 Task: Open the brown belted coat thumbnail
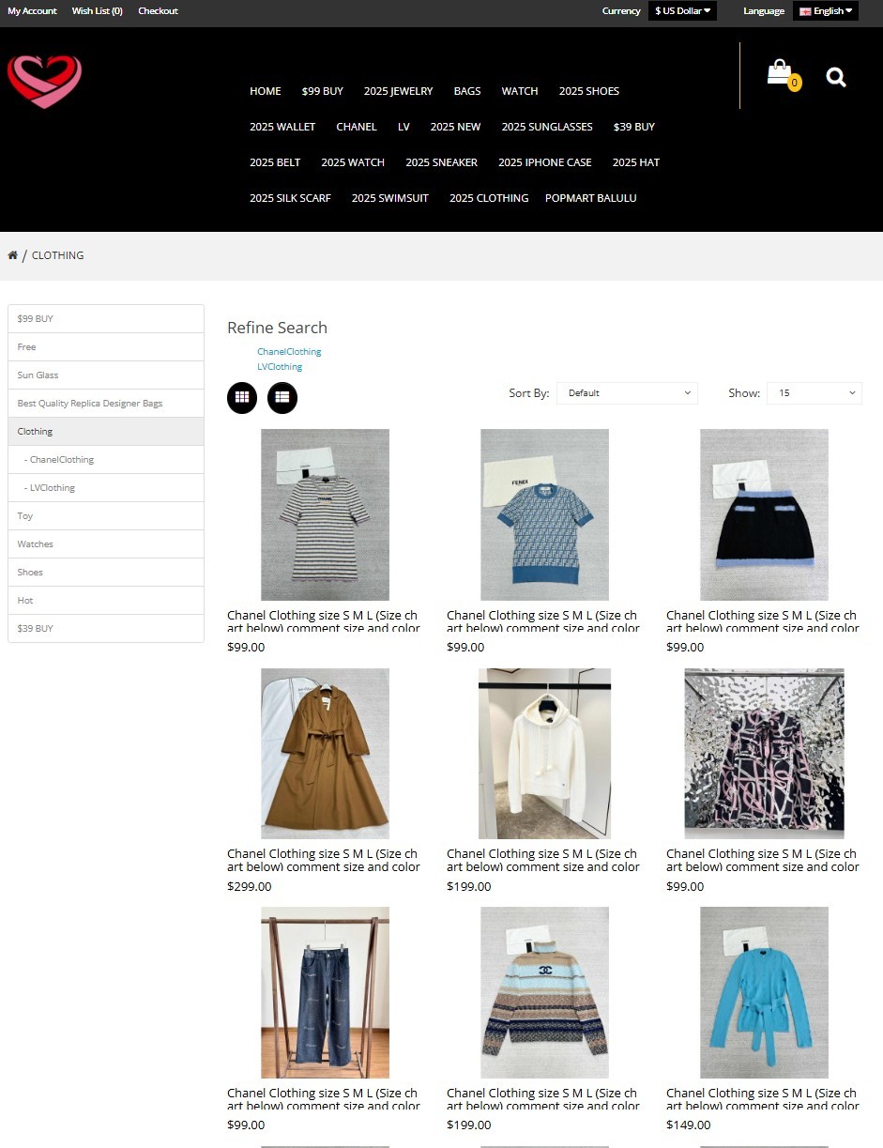(x=325, y=754)
